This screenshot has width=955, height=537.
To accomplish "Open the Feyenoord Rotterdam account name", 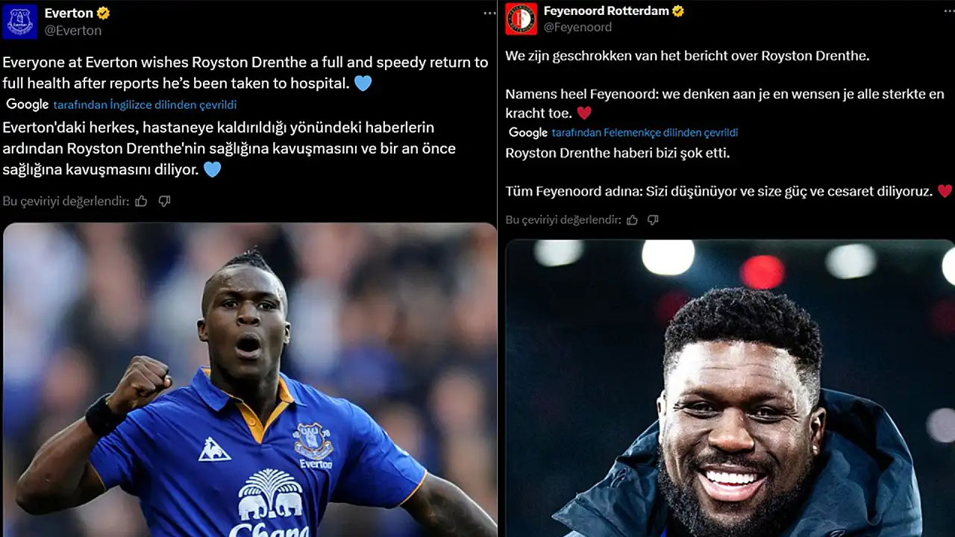I will 606,11.
